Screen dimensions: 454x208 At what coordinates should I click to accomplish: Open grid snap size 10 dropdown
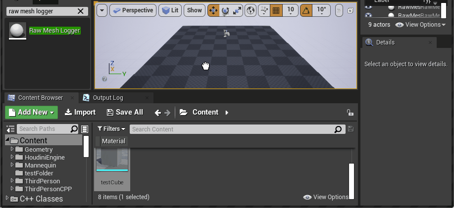click(x=291, y=10)
